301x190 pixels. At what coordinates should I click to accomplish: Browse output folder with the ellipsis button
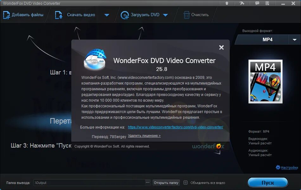147,182
